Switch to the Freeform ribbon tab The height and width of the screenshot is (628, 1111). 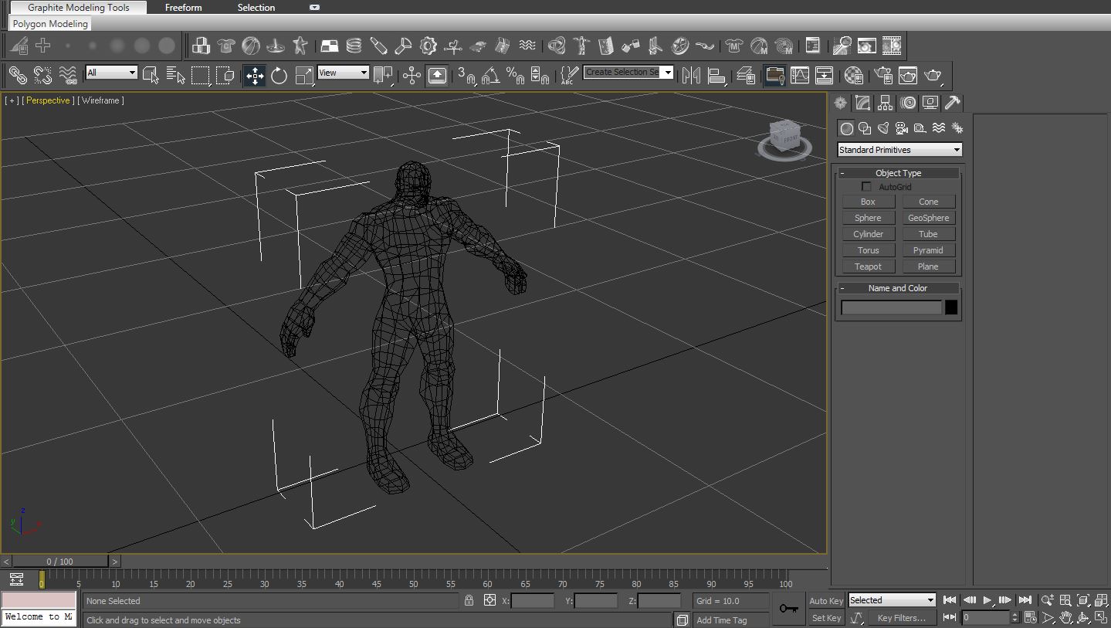click(183, 8)
